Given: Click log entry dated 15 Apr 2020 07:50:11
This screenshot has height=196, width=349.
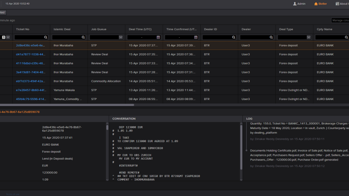Looking at the screenshot, I should [x=287, y=139].
